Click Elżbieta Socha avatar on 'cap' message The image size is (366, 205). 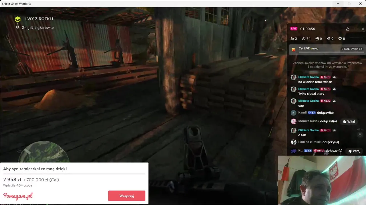coord(293,101)
